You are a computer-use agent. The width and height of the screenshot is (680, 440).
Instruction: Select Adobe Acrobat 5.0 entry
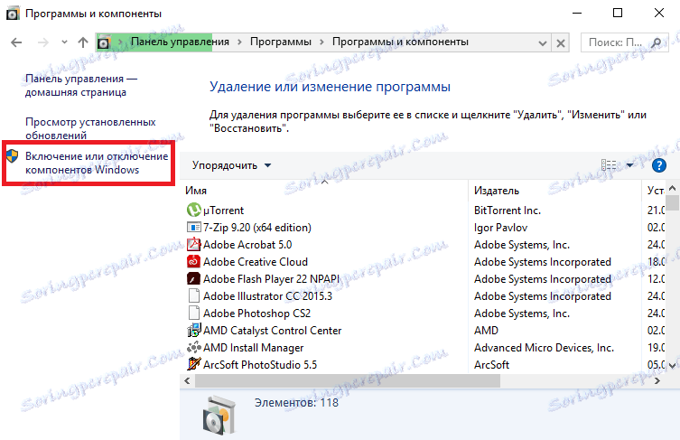tap(247, 245)
